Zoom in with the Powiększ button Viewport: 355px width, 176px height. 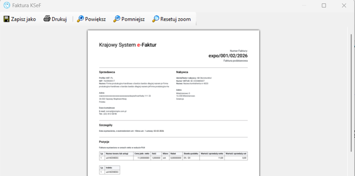coord(91,19)
